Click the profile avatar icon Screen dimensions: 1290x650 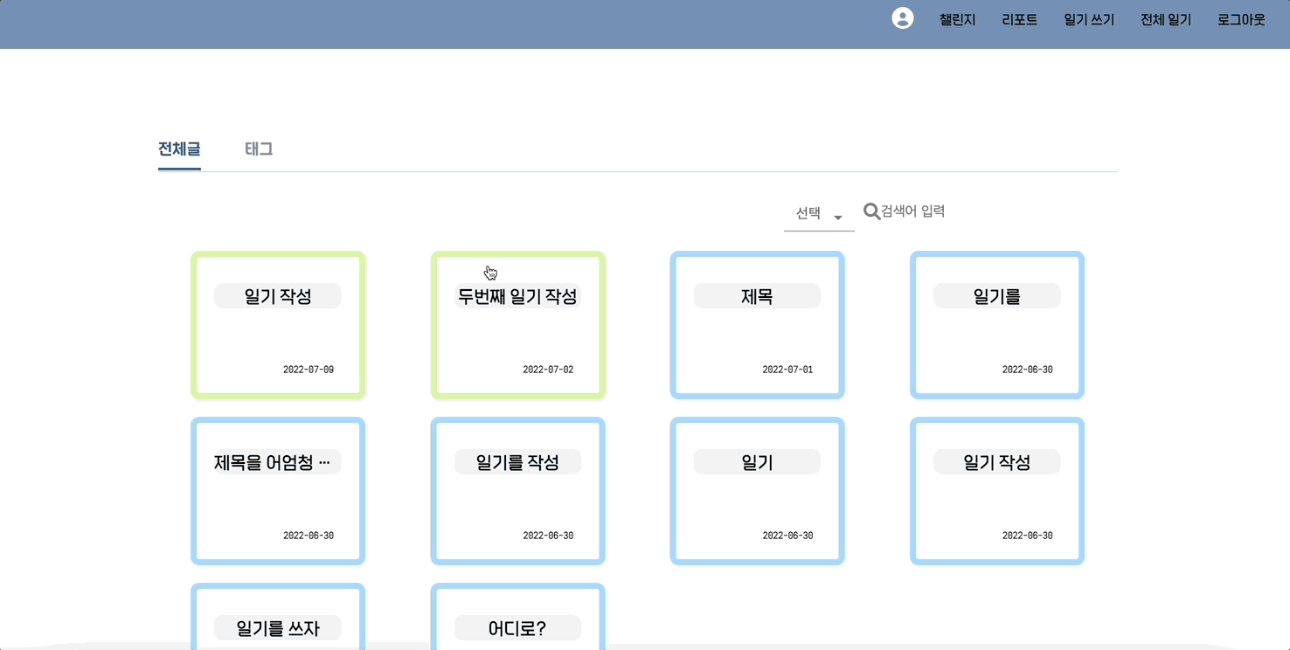pyautogui.click(x=902, y=17)
